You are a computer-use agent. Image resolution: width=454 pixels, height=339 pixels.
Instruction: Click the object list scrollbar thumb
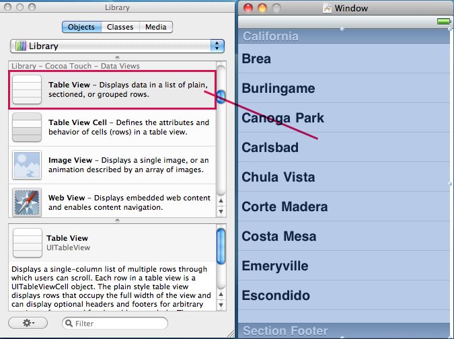(x=221, y=97)
